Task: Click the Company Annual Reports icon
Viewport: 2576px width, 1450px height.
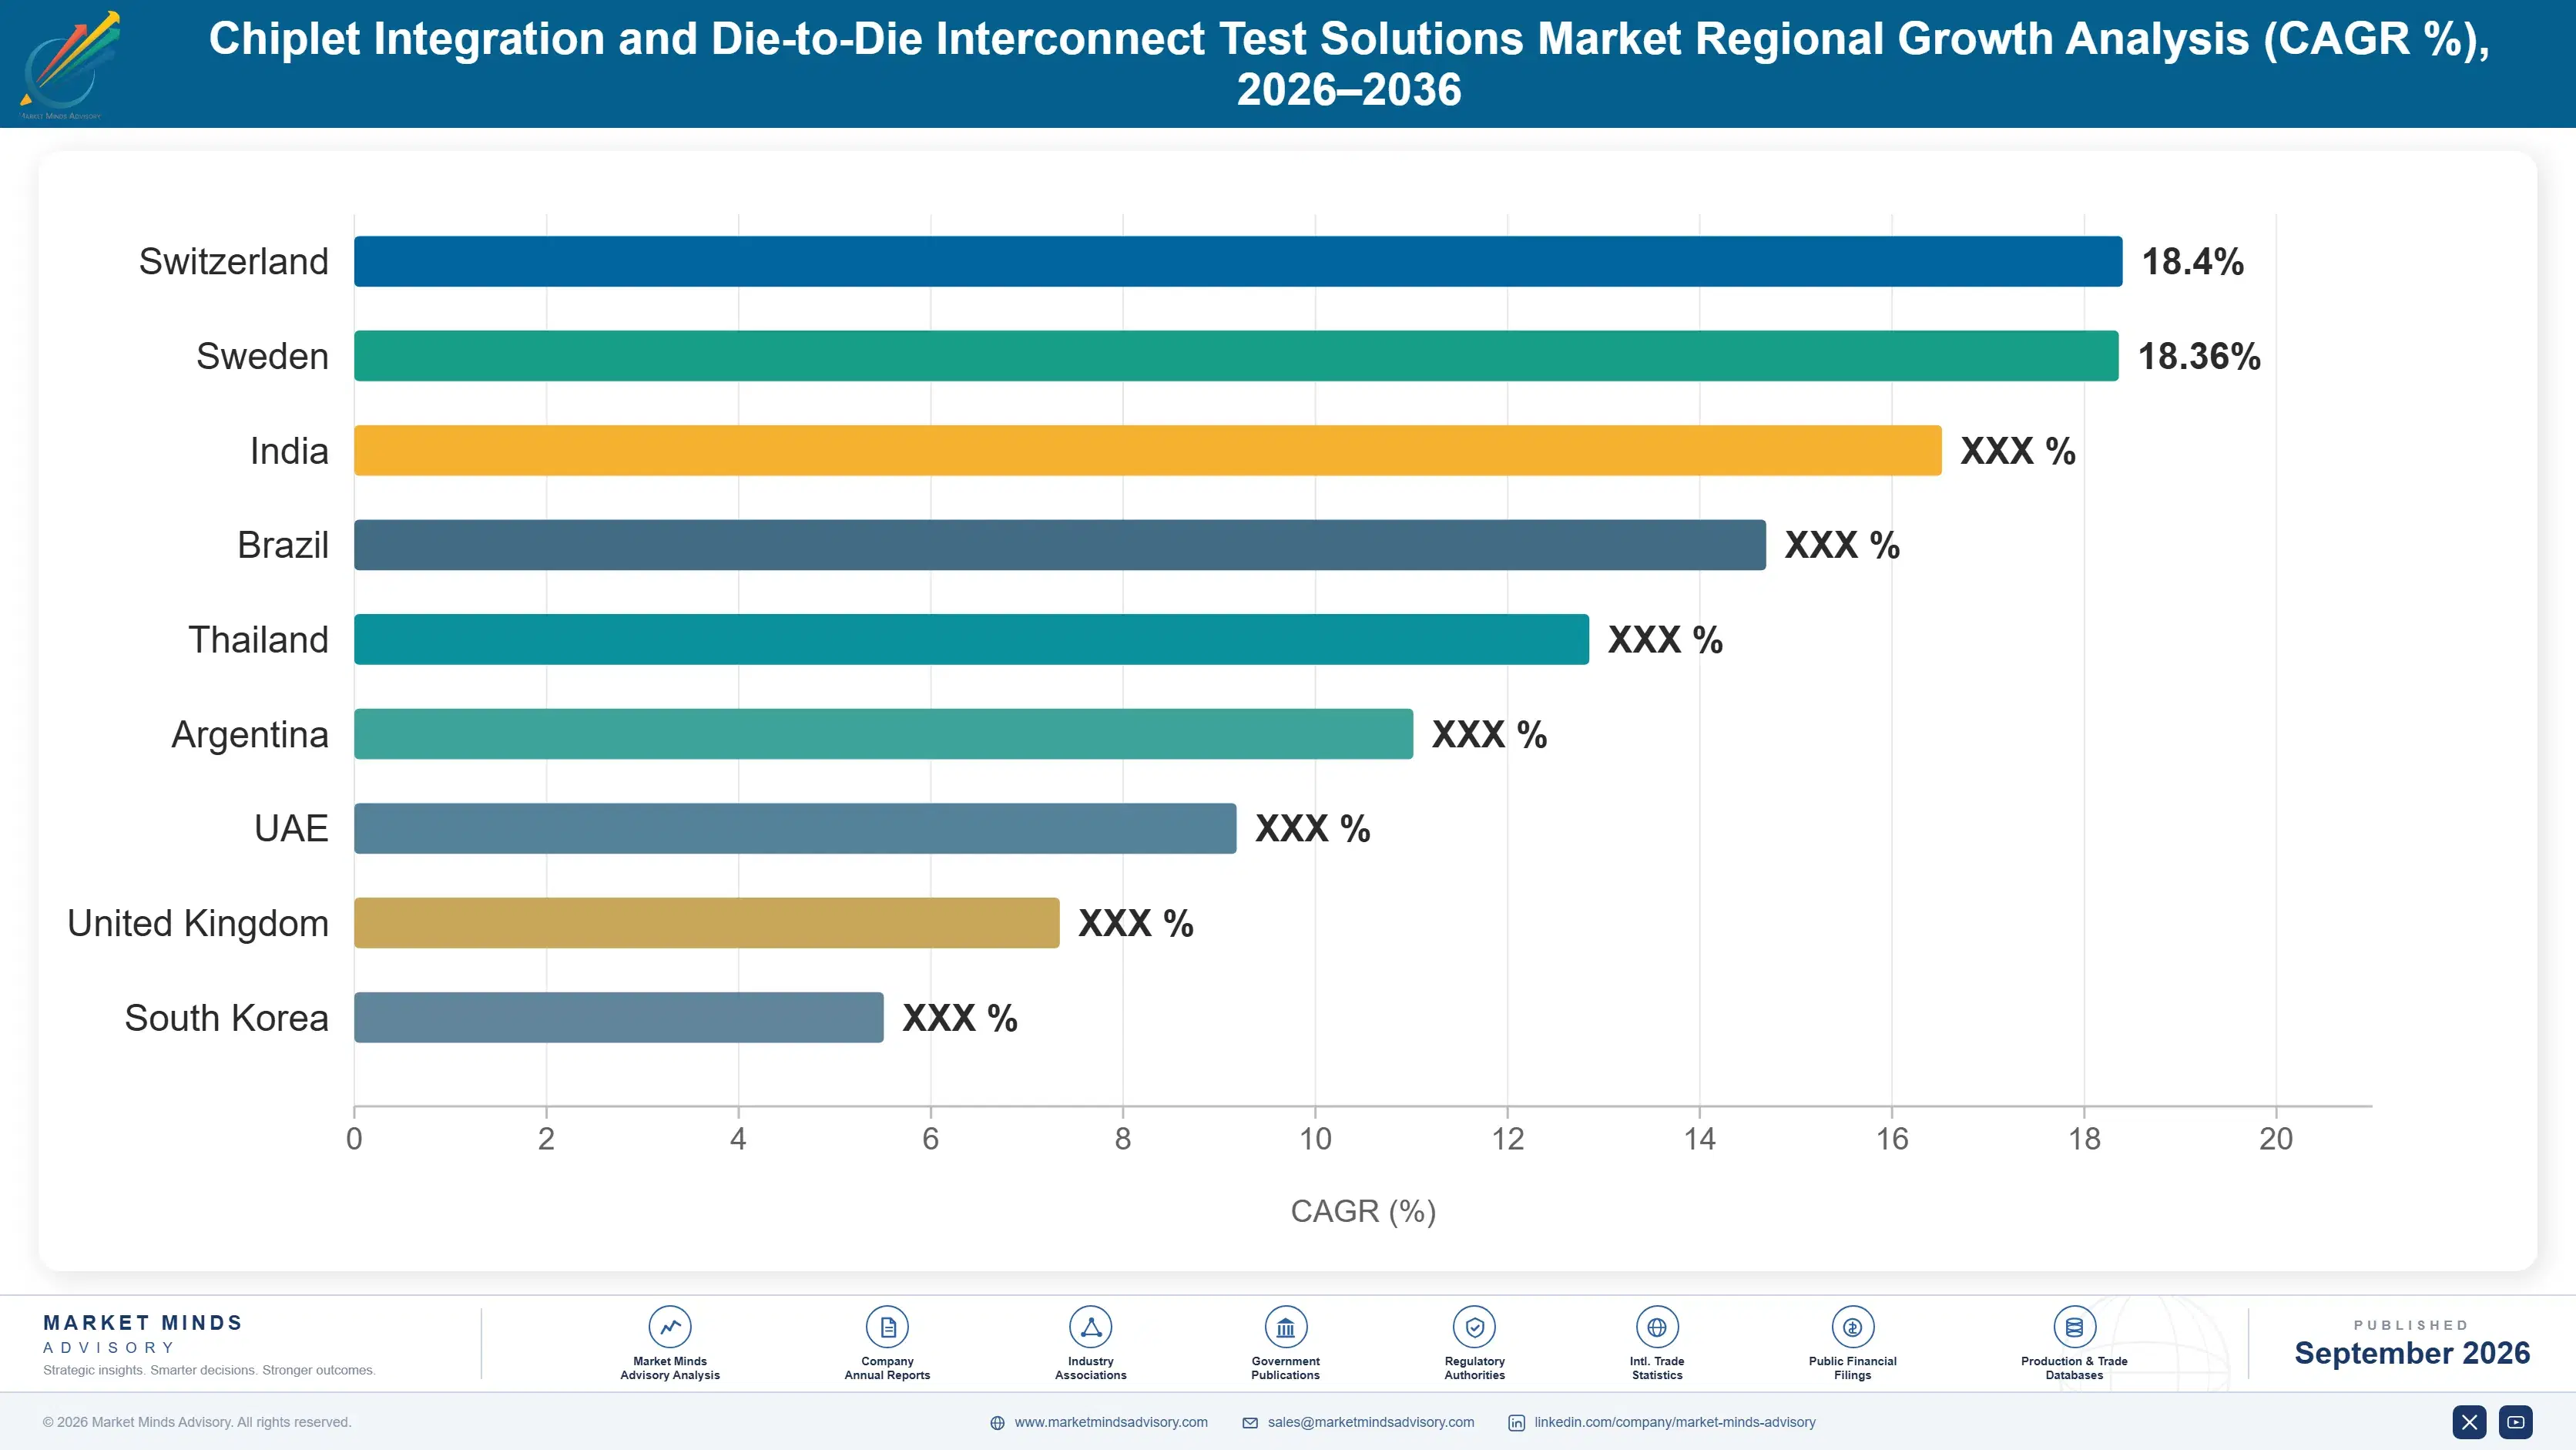Action: pos(887,1327)
